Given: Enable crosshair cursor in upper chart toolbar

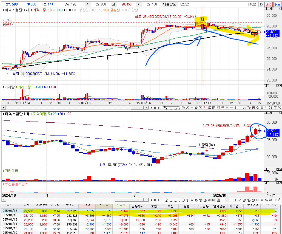Looking at the screenshot, I should tap(227, 108).
